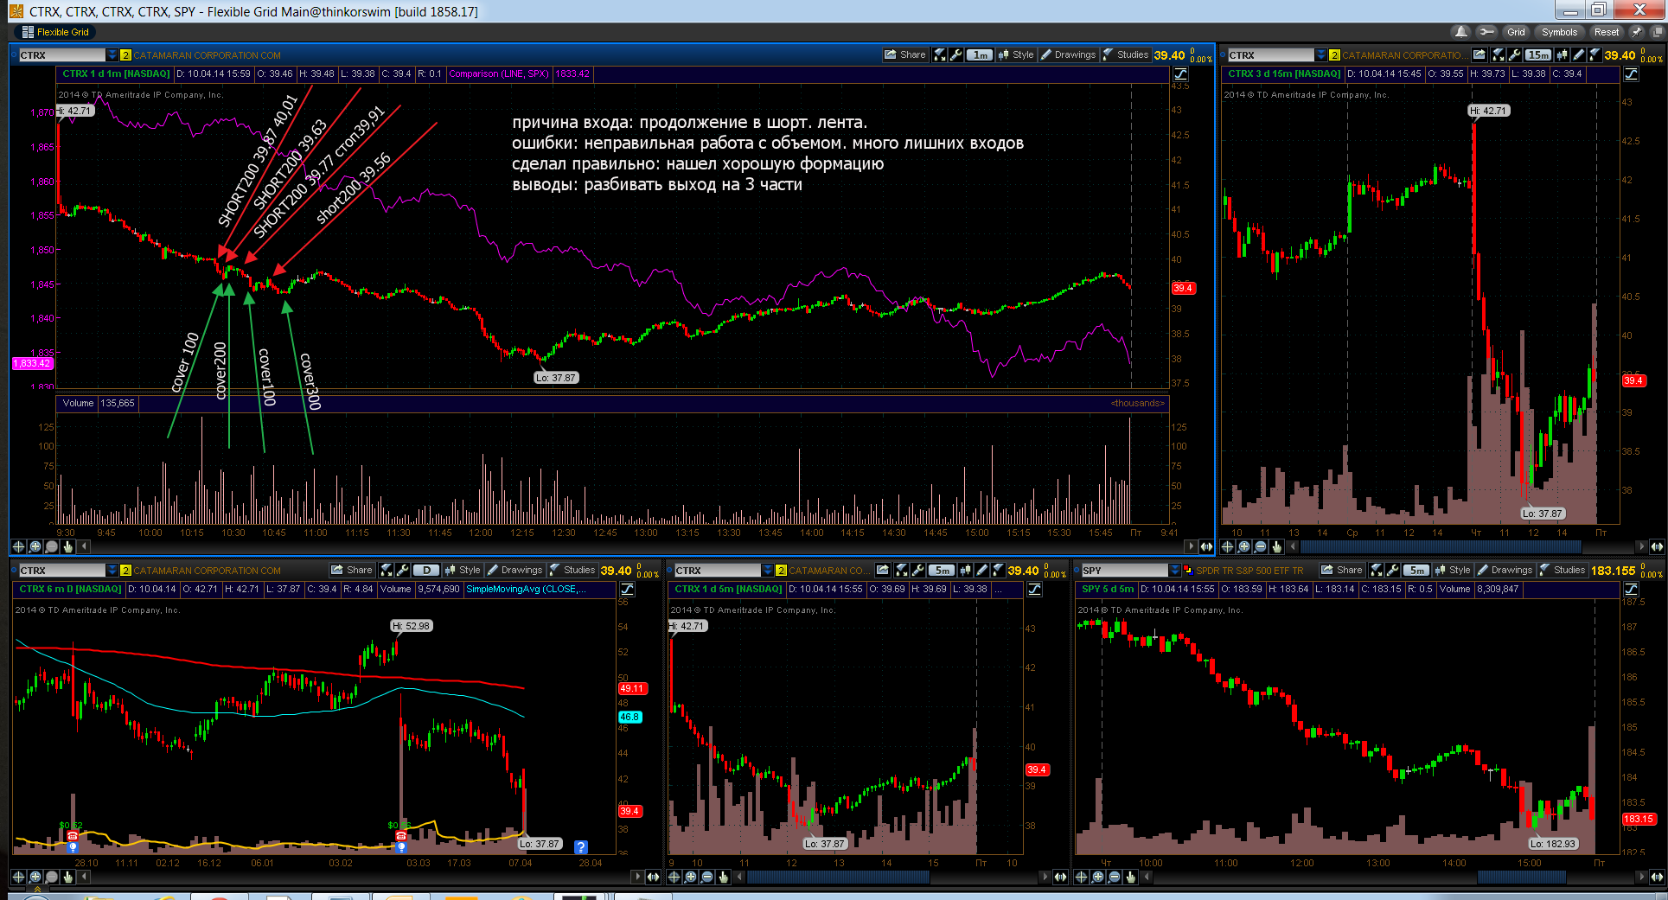1668x900 pixels.
Task: Open the Drawings menu in the 1m chart
Action: 1068,54
